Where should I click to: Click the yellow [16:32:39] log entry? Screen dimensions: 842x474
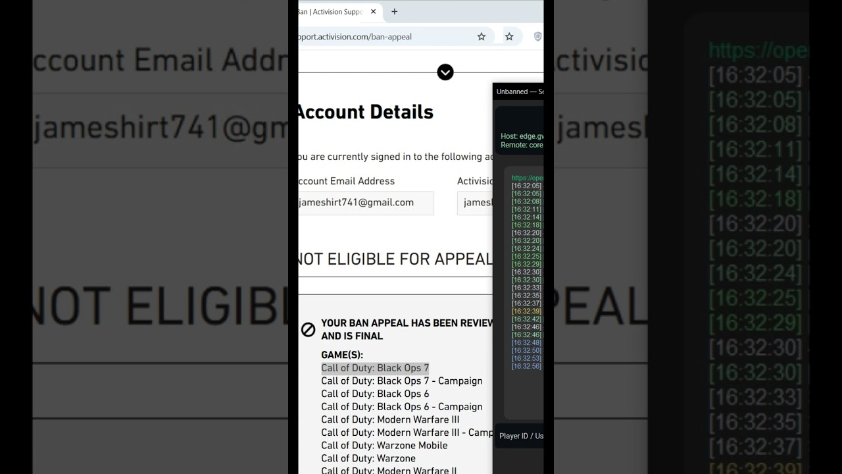pos(526,311)
